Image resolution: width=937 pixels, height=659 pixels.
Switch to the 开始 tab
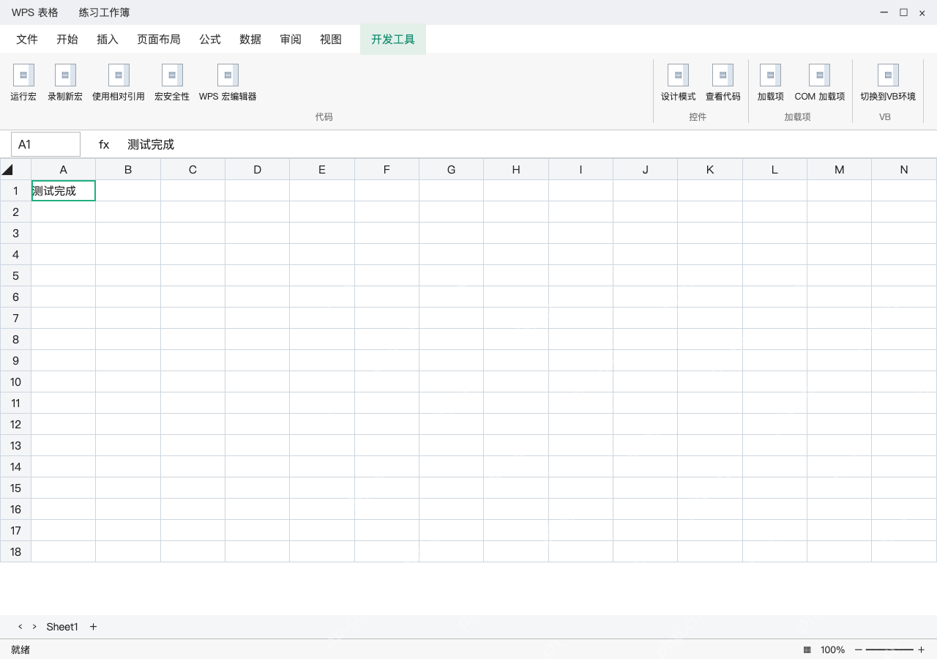pos(67,40)
